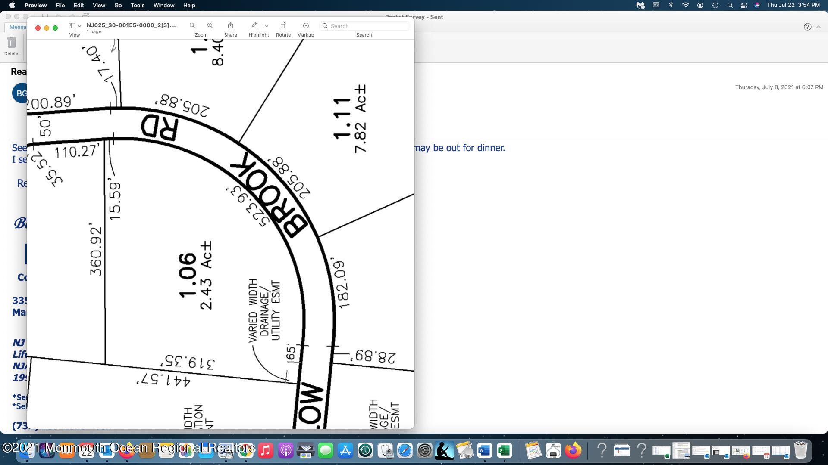The width and height of the screenshot is (828, 465).
Task: Open Messages from the Dock
Action: click(x=326, y=451)
